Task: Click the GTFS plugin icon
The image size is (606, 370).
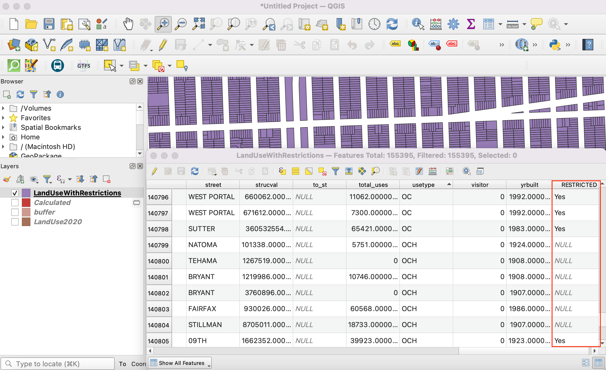Action: [x=84, y=66]
